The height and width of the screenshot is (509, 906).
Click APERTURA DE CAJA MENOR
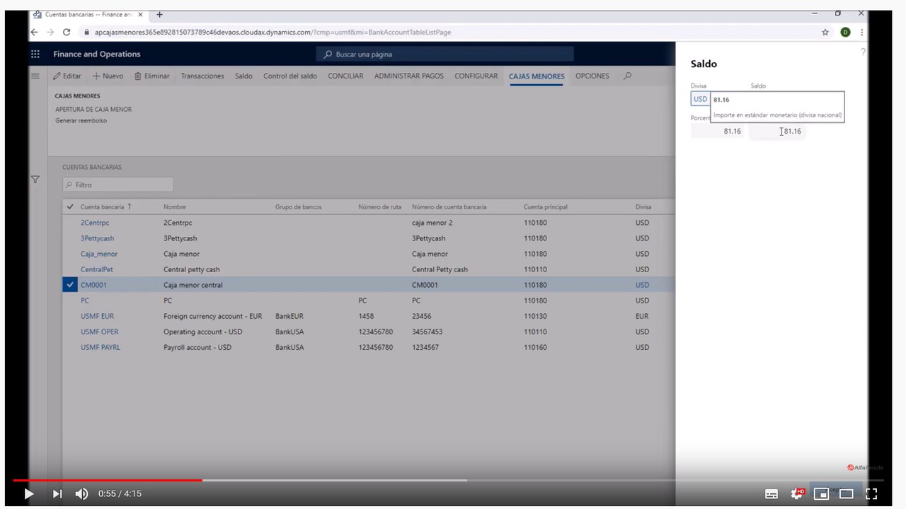tap(93, 110)
